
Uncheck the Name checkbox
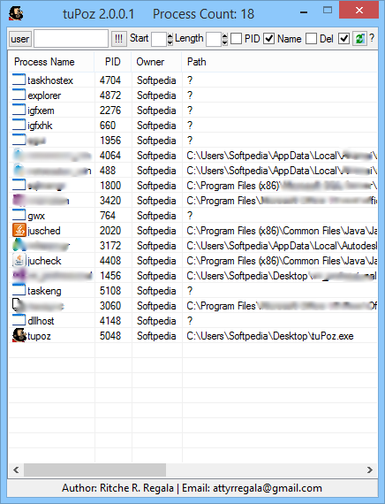click(x=269, y=39)
